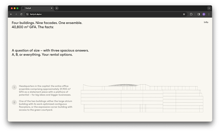Image resolution: width=220 pixels, height=132 pixels.
Task: Open a new browser tab
Action: point(57,8)
